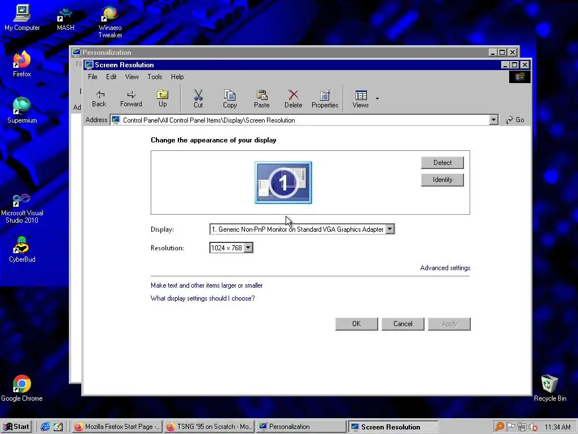Click the network tray icon
Screen dimensions: 578x434
click(522, 427)
